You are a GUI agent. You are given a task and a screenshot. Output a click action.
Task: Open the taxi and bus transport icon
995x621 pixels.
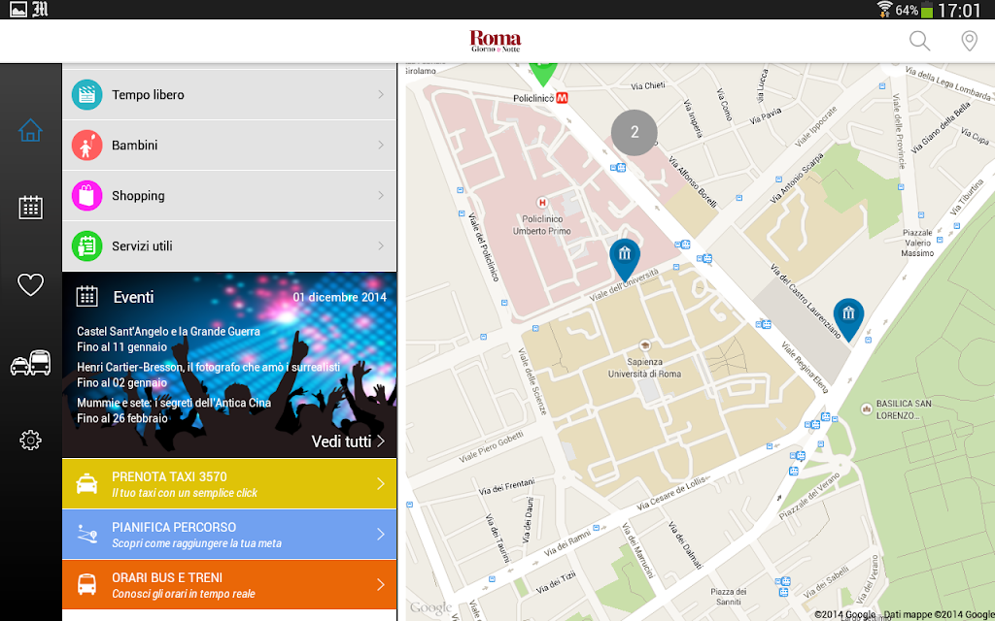[x=30, y=363]
